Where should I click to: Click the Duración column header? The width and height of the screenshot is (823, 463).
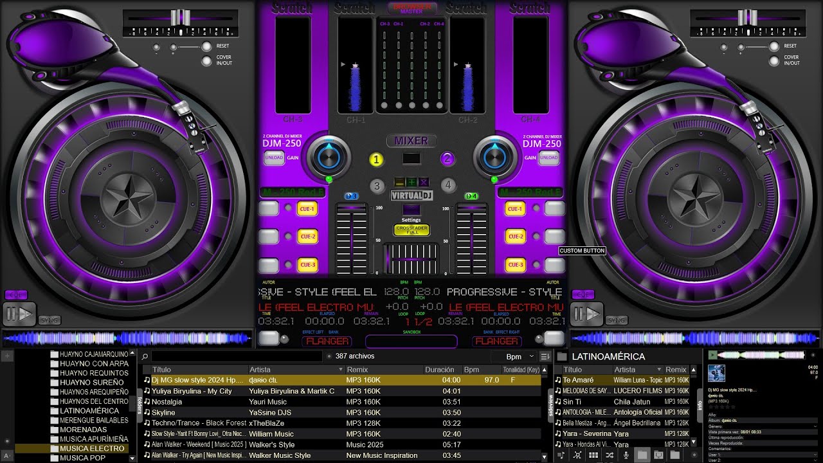440,370
